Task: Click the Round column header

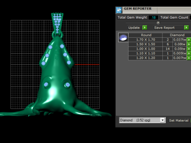Action: [146, 35]
